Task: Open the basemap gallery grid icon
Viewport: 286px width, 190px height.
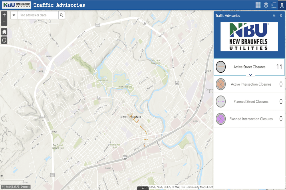Action: tap(258, 5)
